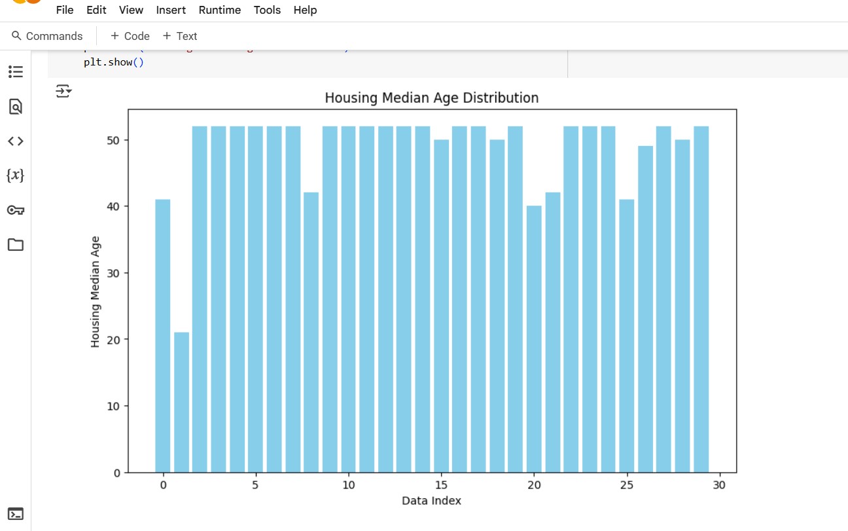Open the Insert menu
The height and width of the screenshot is (531, 848).
pyautogui.click(x=171, y=10)
